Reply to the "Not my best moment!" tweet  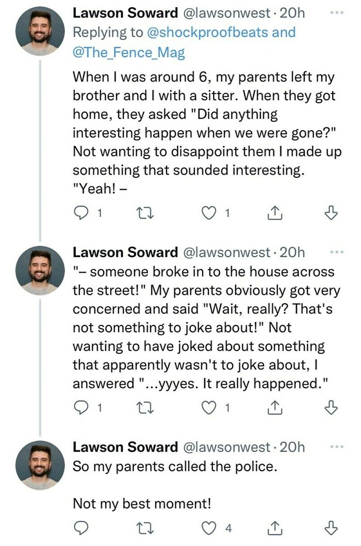click(x=82, y=527)
